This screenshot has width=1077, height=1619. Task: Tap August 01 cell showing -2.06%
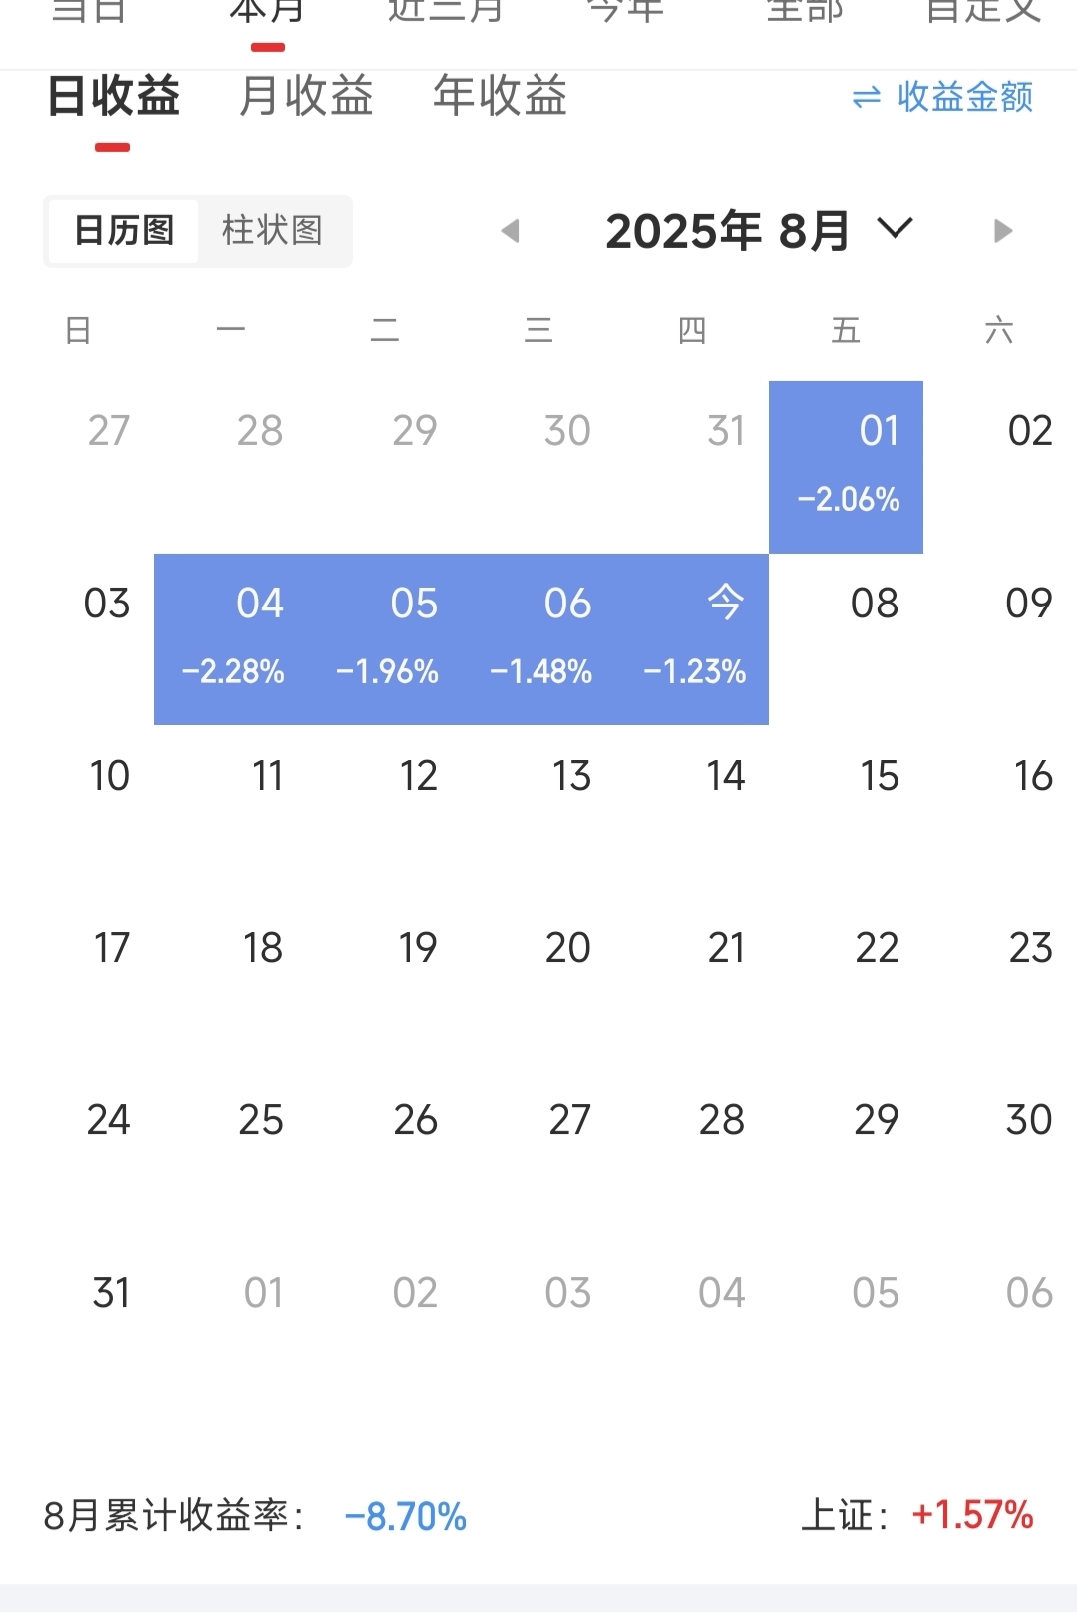[x=846, y=467]
